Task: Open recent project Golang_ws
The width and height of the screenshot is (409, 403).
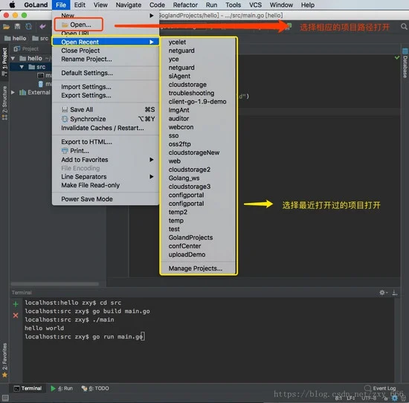Action: [x=199, y=178]
